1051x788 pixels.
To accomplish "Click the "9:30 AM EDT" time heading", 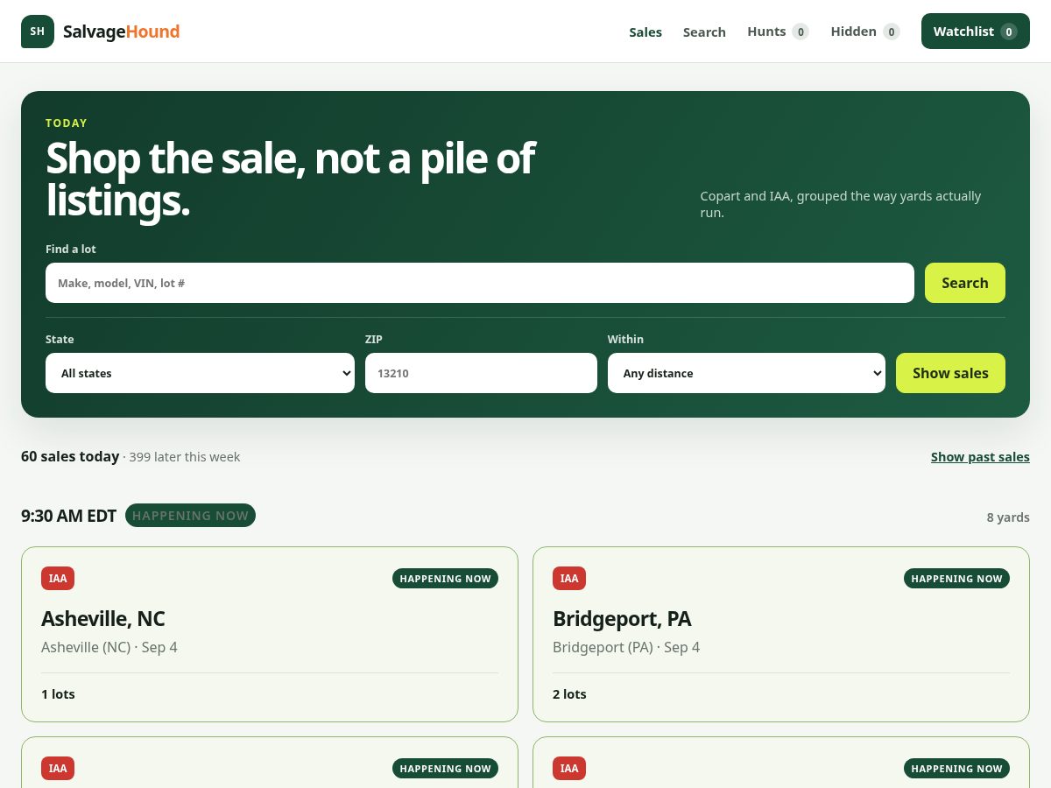I will point(68,516).
